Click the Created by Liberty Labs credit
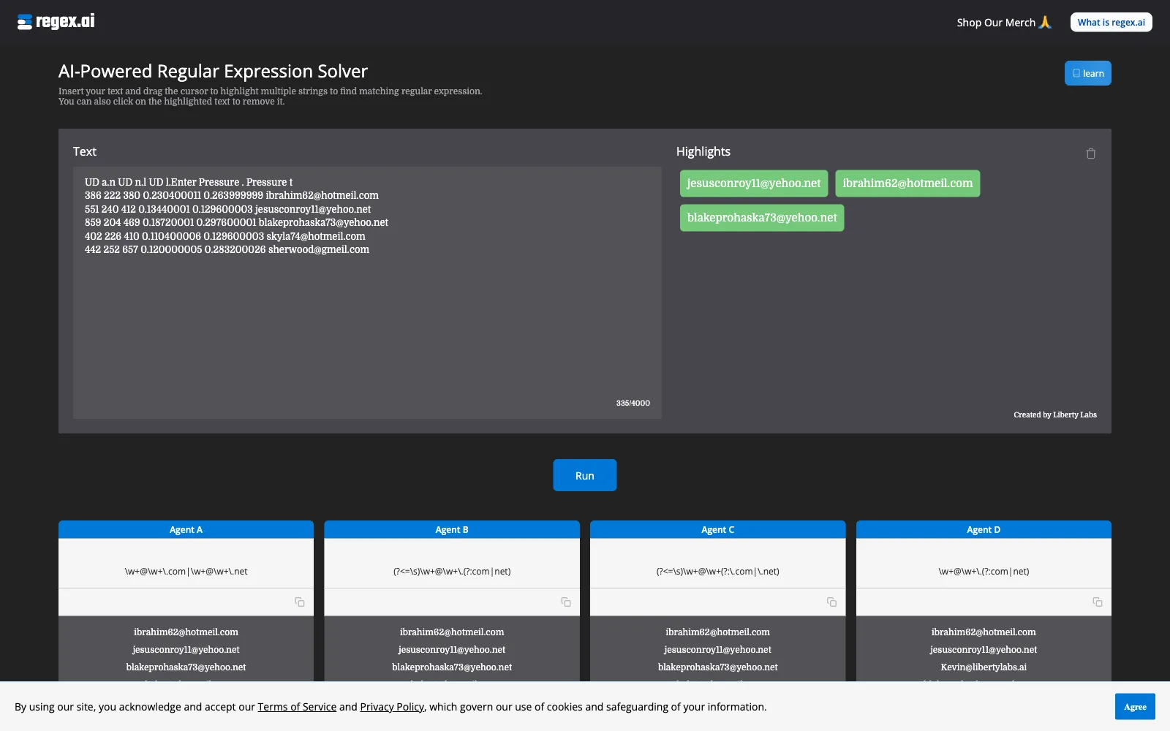The width and height of the screenshot is (1170, 731). click(1055, 414)
